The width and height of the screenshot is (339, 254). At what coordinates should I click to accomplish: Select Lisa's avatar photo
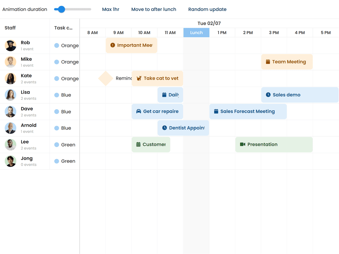pyautogui.click(x=11, y=95)
